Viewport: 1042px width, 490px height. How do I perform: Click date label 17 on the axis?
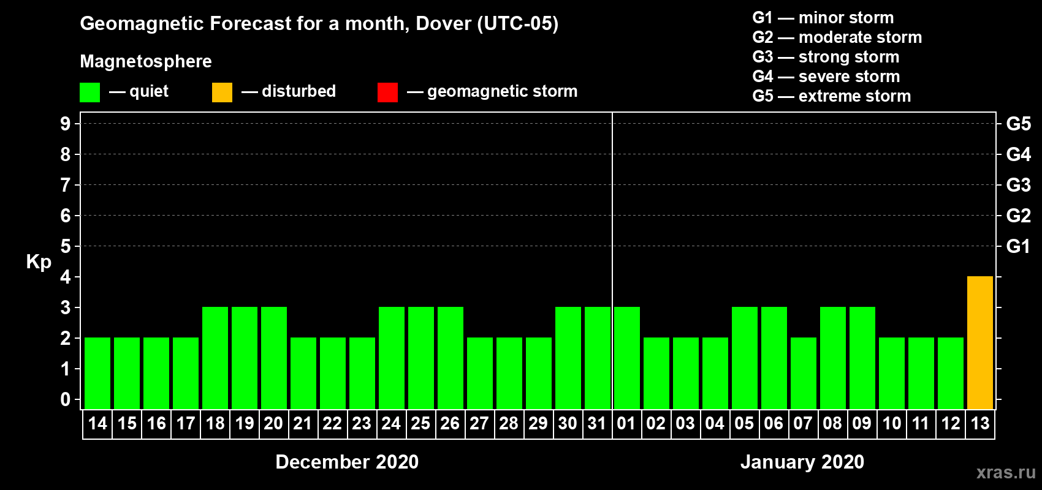[x=186, y=423]
